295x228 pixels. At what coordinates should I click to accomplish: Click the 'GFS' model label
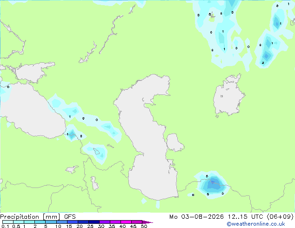pos(70,217)
